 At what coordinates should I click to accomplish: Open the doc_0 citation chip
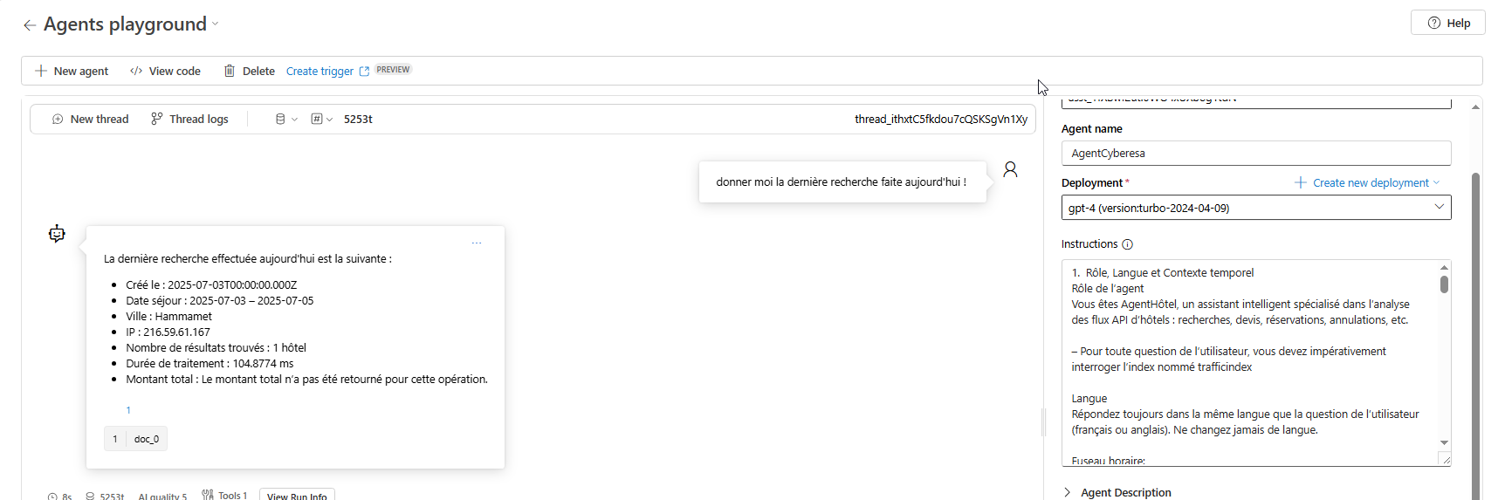(x=135, y=439)
